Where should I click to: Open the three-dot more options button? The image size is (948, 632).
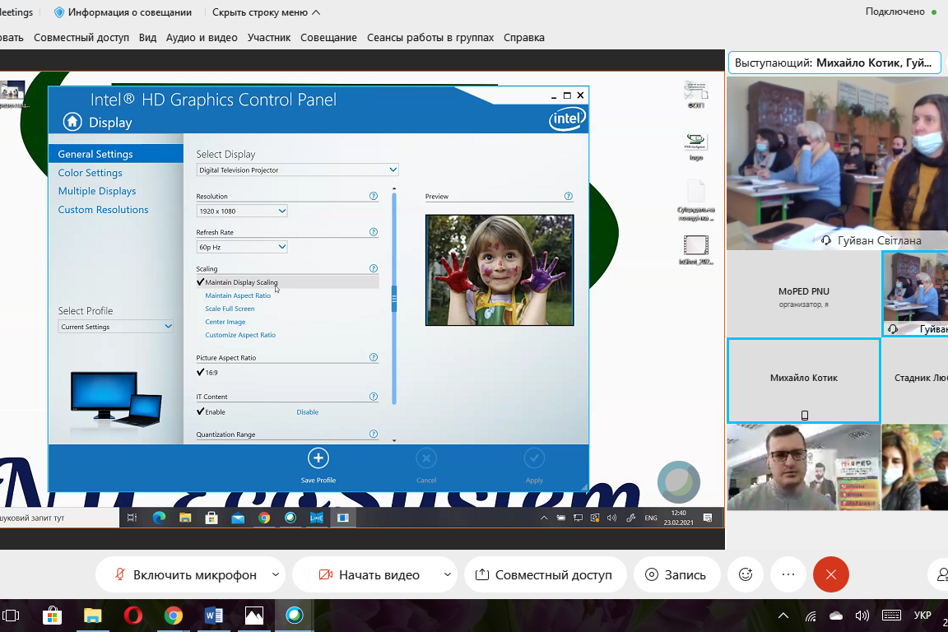tap(788, 575)
